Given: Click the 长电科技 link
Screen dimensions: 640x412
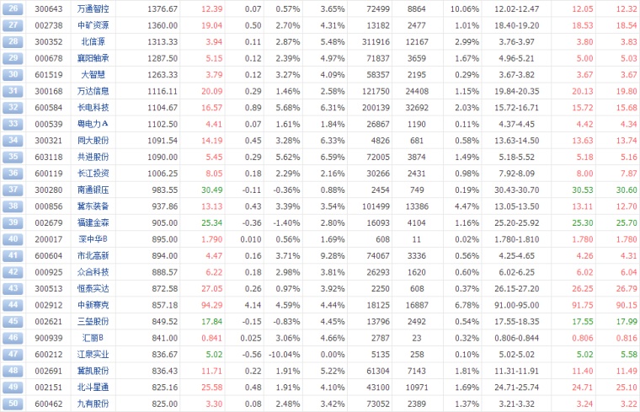Looking at the screenshot, I should [x=93, y=107].
